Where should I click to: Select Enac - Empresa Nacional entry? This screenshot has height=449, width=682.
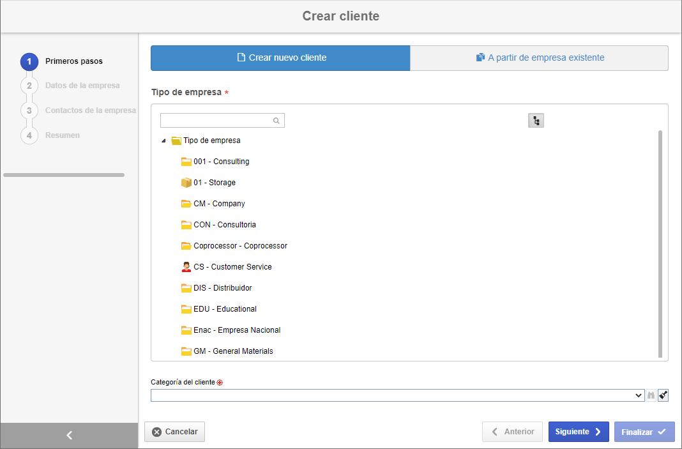(x=237, y=330)
